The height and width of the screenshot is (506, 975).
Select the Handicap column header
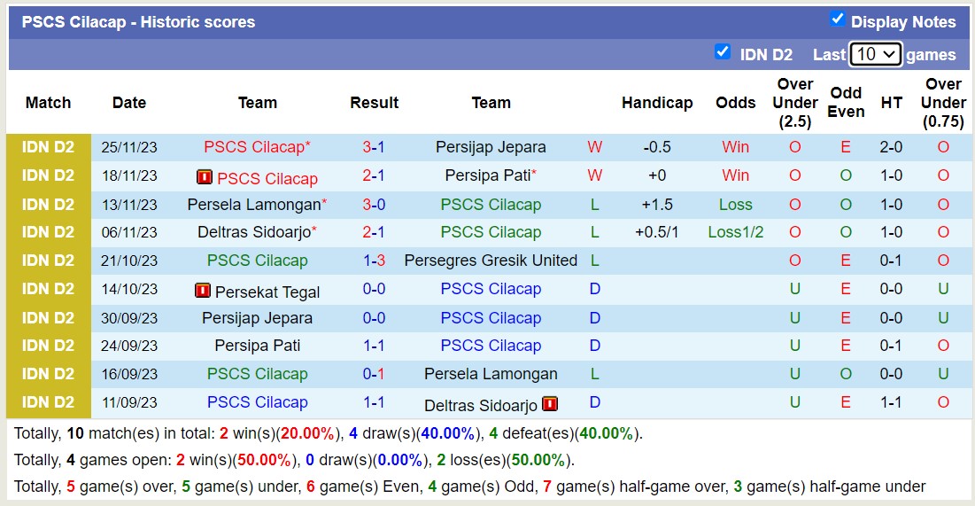(657, 103)
